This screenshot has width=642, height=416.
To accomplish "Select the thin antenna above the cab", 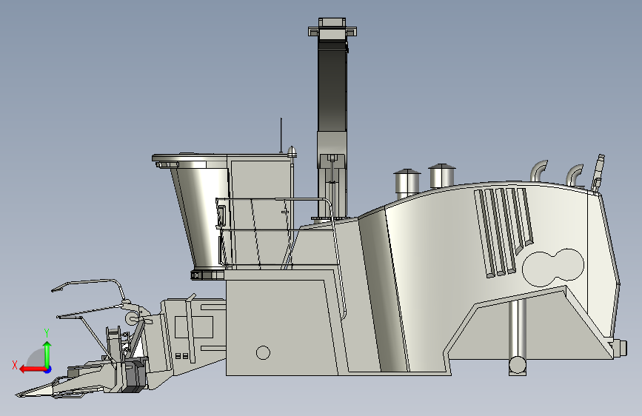I will 281,135.
